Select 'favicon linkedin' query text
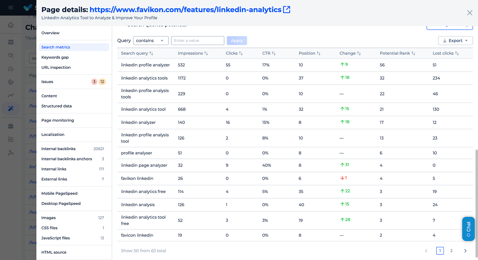Viewport: 478px width, 260px height. coord(137,235)
